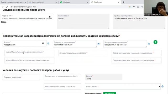This screenshot has height=94, width=168.
Task: Click the site lock icon in address bar
Action: point(12,7)
